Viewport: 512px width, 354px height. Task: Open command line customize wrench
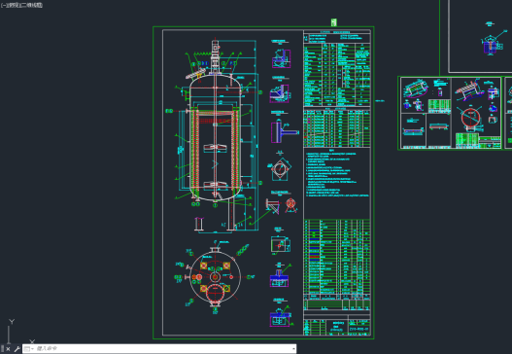point(17,349)
